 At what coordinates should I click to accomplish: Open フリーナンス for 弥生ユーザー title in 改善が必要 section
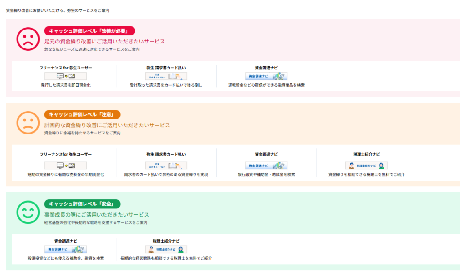click(x=66, y=68)
